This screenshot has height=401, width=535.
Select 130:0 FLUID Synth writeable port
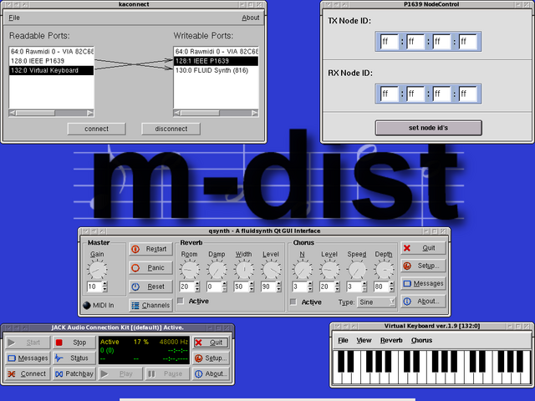pos(212,71)
